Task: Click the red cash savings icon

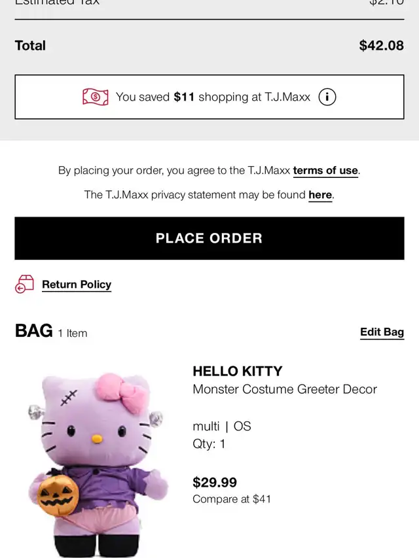Action: (x=95, y=97)
